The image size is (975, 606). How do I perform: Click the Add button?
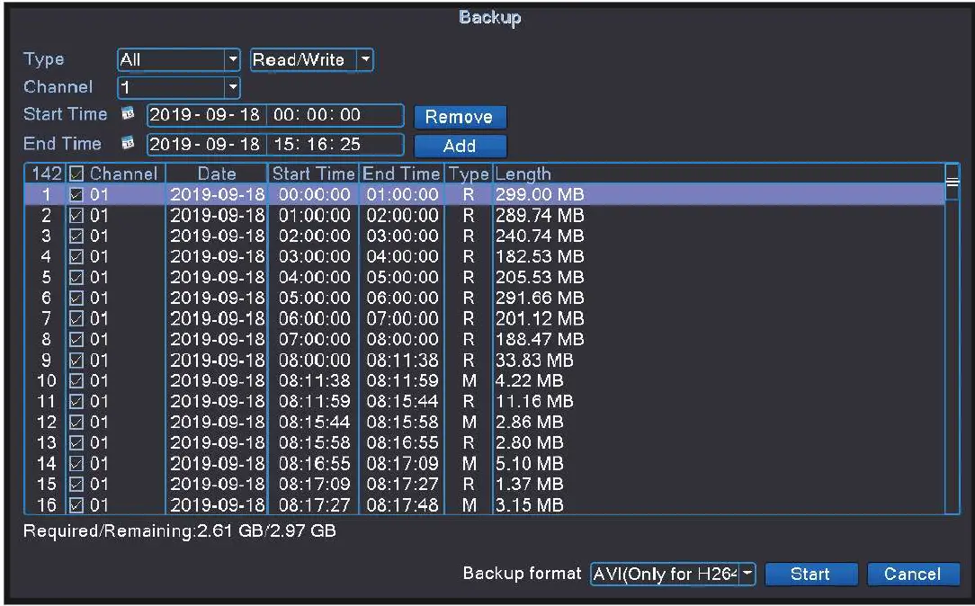pyautogui.click(x=460, y=146)
